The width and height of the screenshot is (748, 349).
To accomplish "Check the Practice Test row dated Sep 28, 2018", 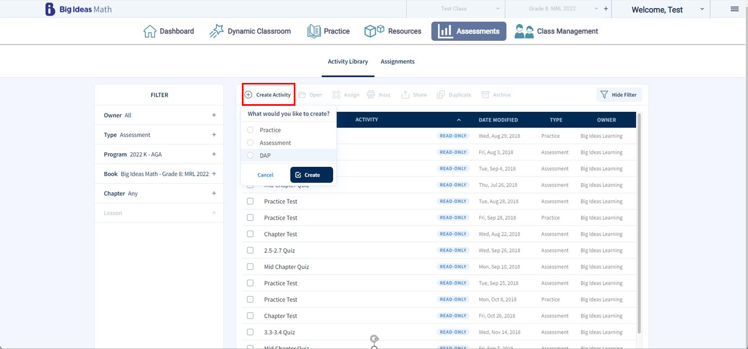I will click(250, 218).
